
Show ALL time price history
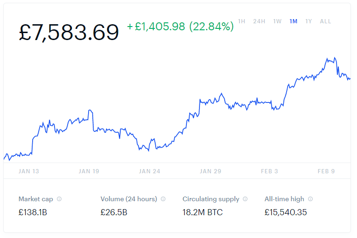[x=325, y=21]
